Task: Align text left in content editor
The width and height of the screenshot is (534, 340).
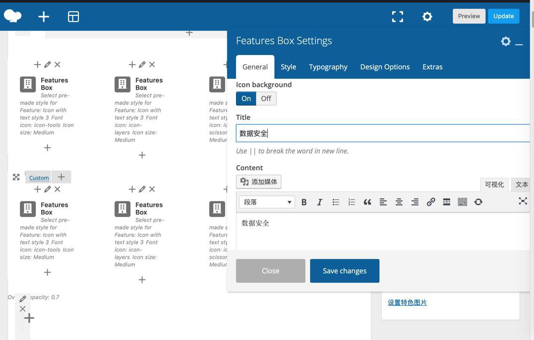Action: 383,202
